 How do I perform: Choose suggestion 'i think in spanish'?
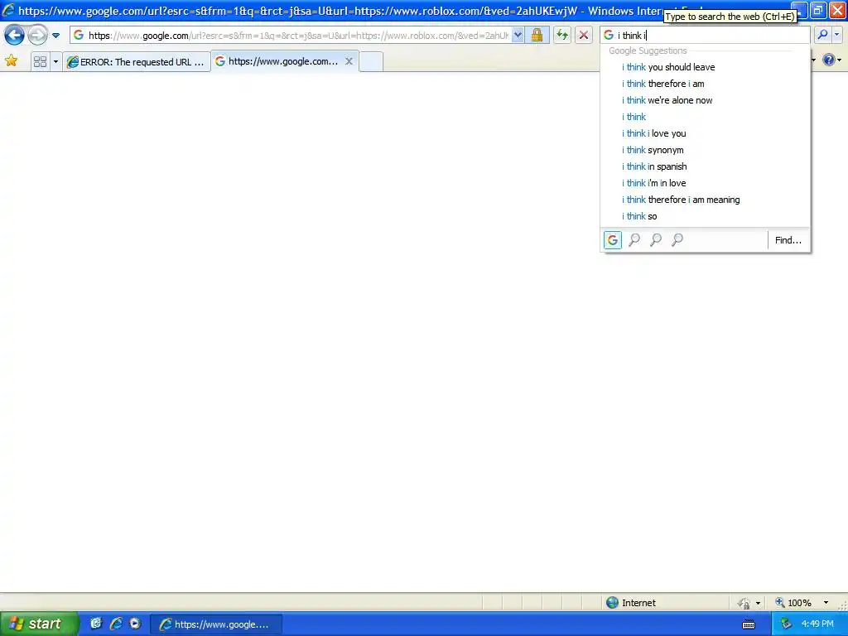(x=705, y=166)
